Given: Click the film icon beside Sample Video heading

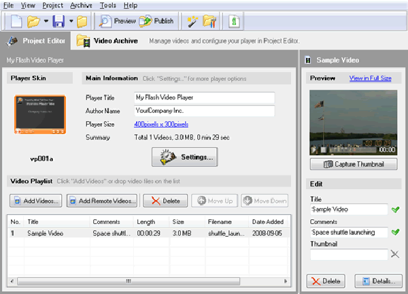Looking at the screenshot, I should coord(308,60).
